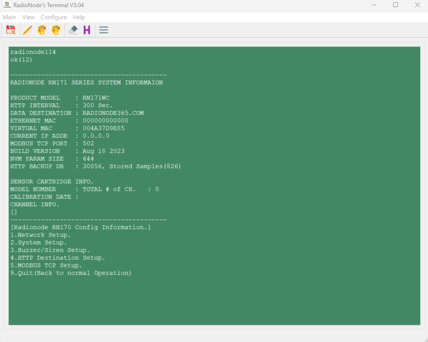The height and width of the screenshot is (342, 428).
Task: Clear the terminal with the eraser icon
Action: click(73, 30)
